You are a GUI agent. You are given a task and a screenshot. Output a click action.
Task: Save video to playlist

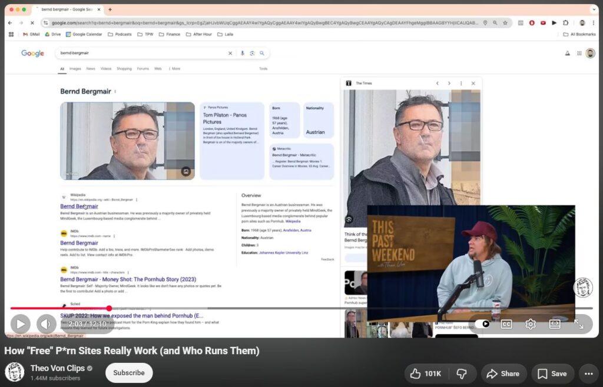tap(552, 373)
